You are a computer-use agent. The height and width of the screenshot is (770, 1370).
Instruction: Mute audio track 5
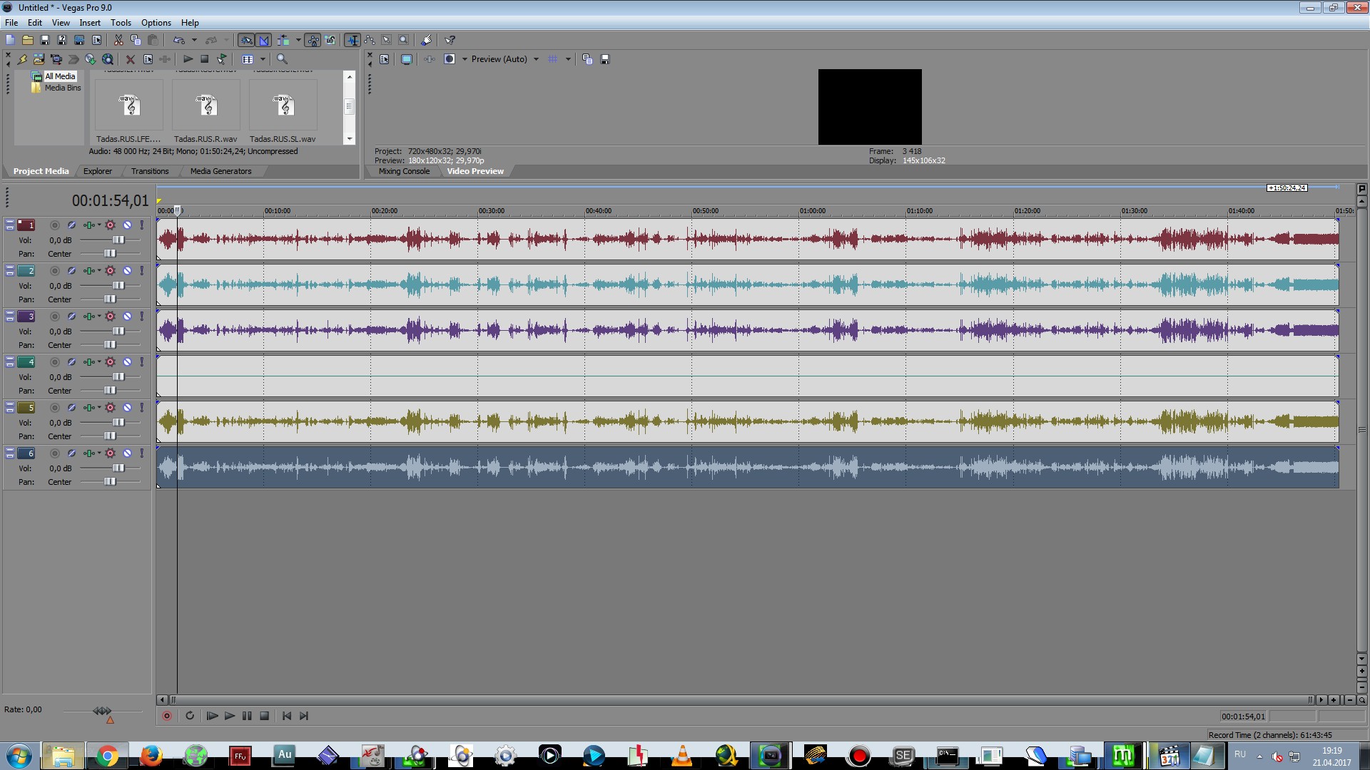click(x=127, y=408)
